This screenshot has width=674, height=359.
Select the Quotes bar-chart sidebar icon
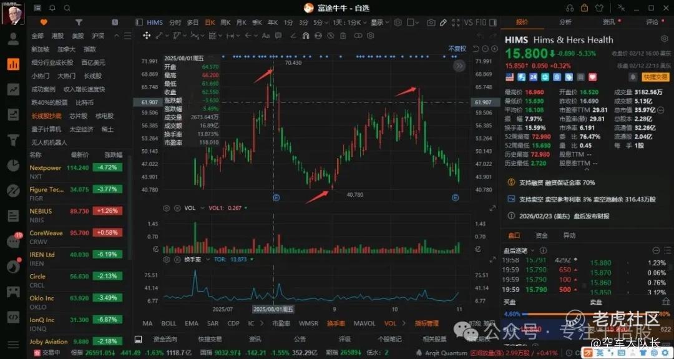pos(13,64)
